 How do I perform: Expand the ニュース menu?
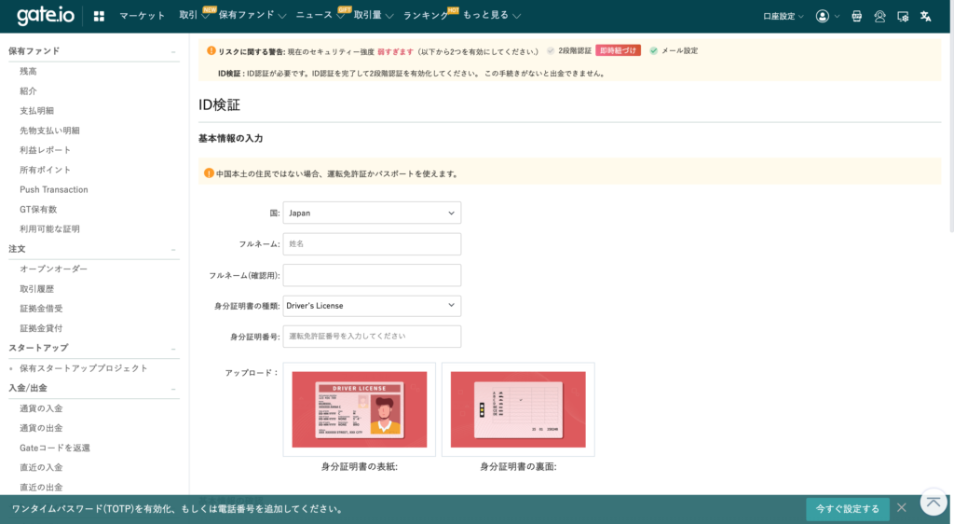point(320,15)
